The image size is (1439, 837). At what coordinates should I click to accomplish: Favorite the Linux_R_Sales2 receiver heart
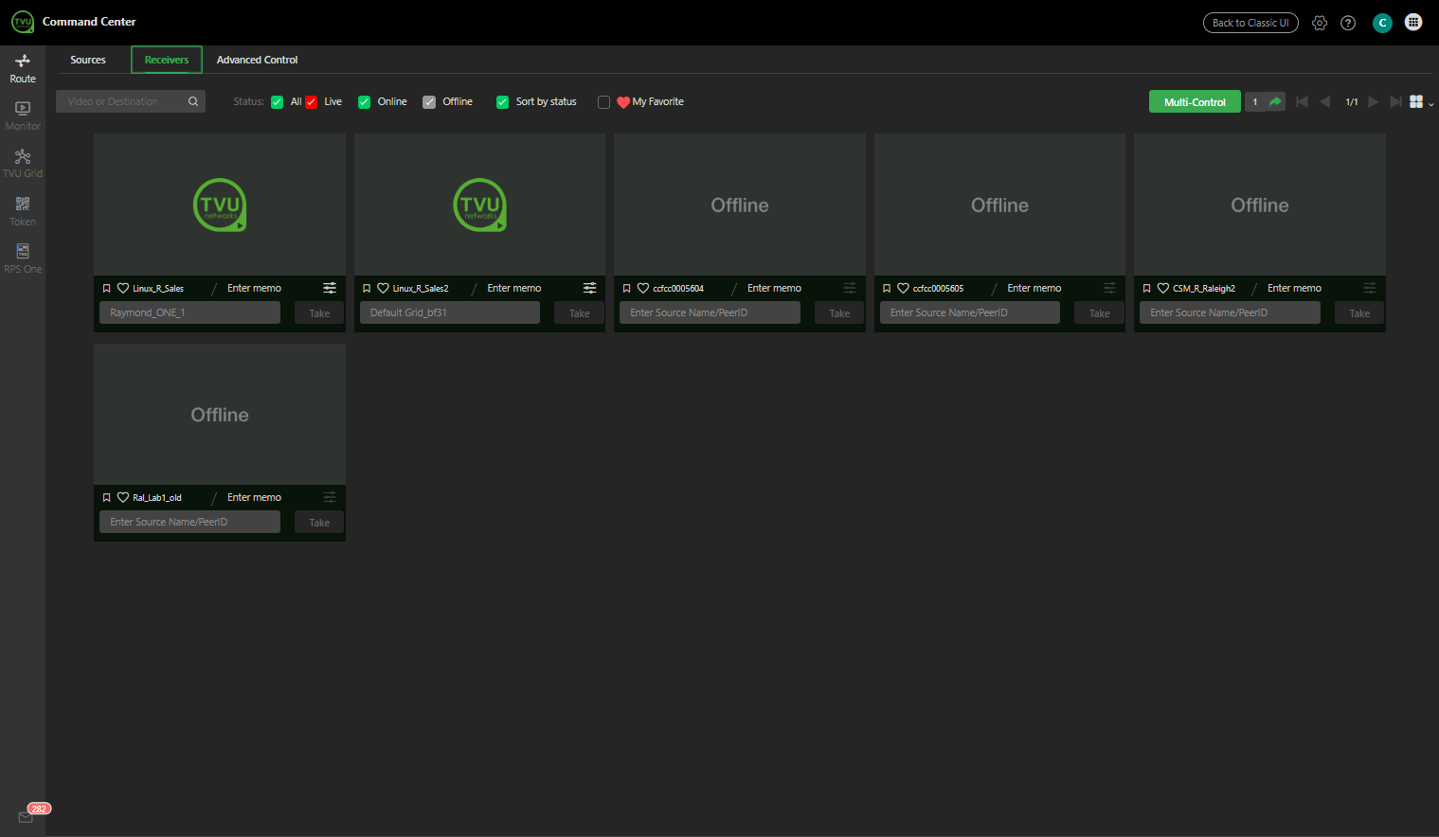coord(383,288)
